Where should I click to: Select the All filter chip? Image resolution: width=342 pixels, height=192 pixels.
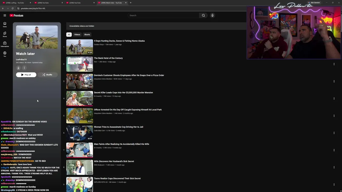point(69,34)
